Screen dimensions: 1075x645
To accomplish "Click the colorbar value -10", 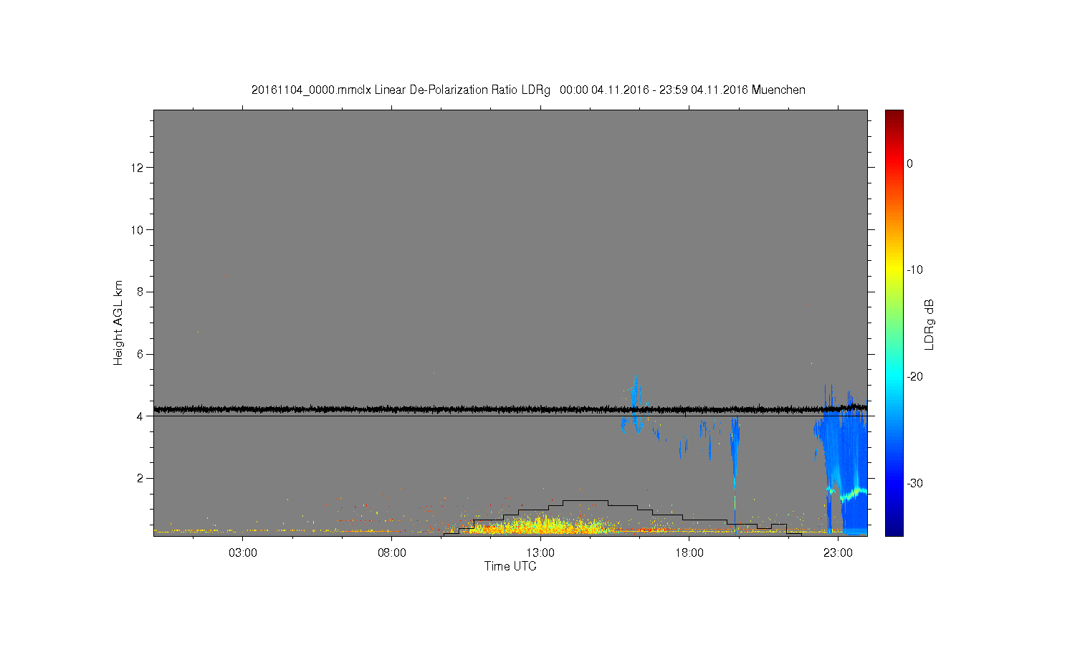I will [914, 270].
